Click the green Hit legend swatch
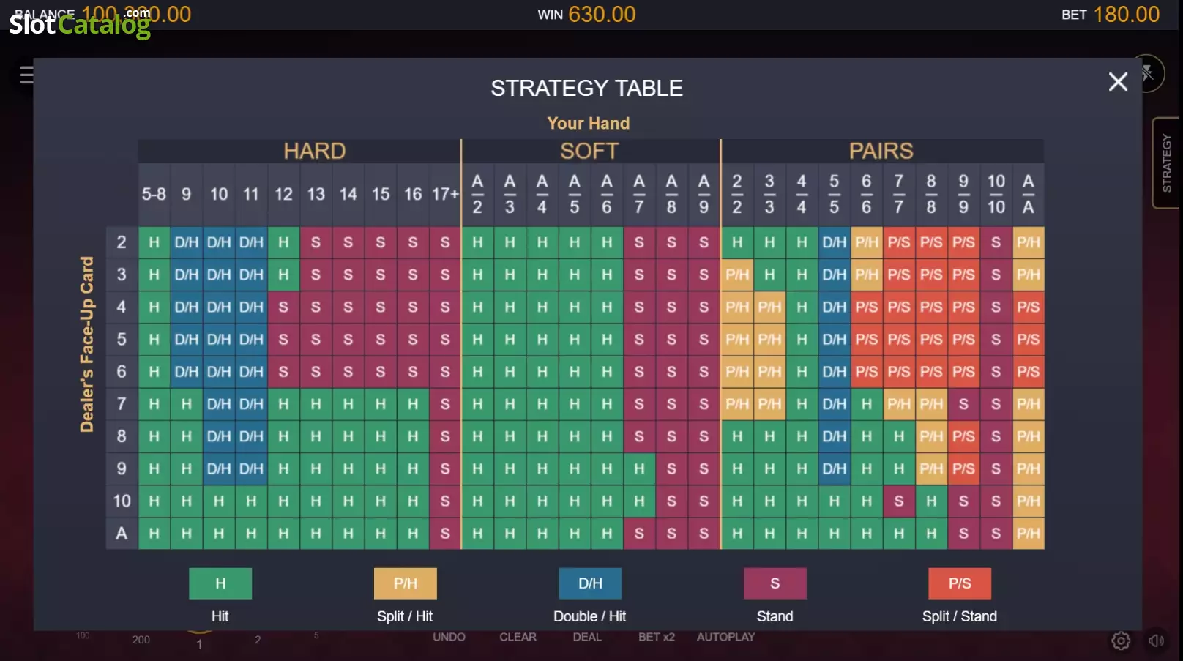The height and width of the screenshot is (661, 1183). (x=220, y=583)
